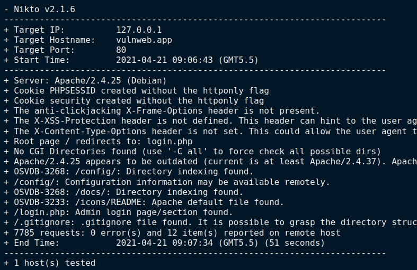
Task: Click the Nikto v2.1.6 version text
Action: tap(45, 10)
